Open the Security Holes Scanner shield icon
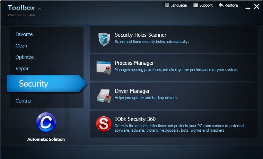The image size is (263, 159). pyautogui.click(x=104, y=39)
